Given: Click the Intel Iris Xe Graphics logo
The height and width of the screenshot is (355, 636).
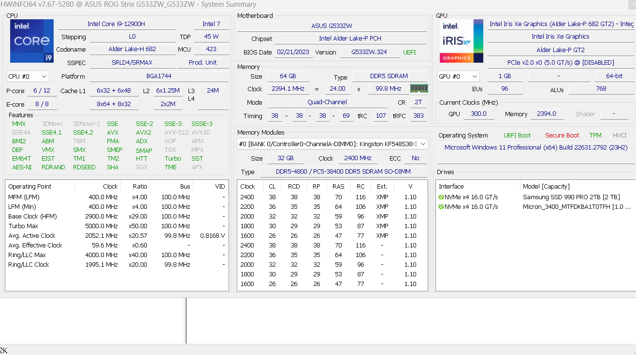Looking at the screenshot, I should tap(461, 41).
